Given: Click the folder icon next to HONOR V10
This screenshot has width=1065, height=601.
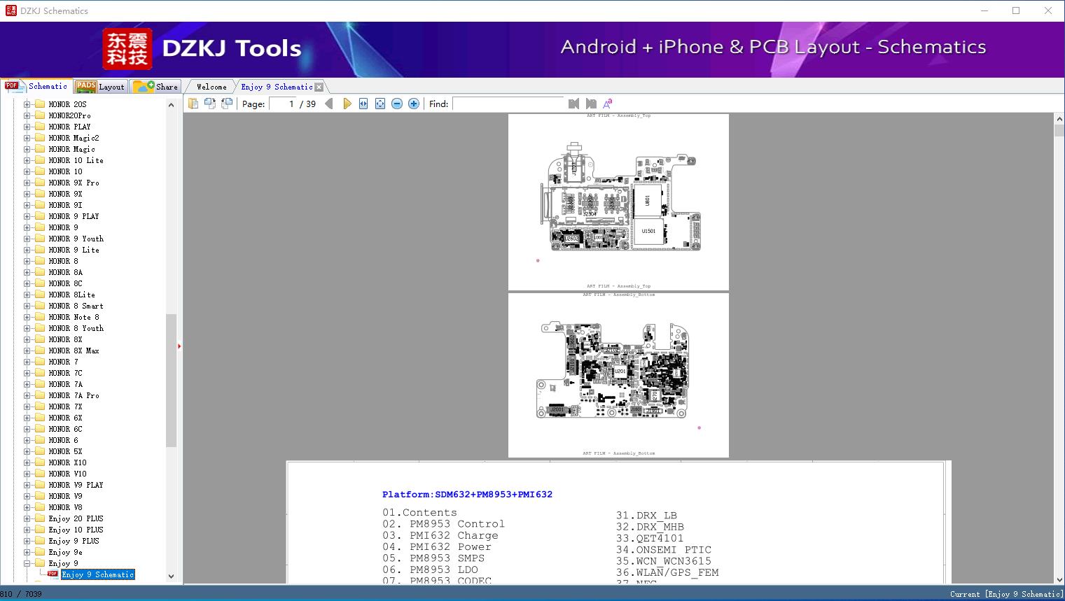Looking at the screenshot, I should [40, 474].
